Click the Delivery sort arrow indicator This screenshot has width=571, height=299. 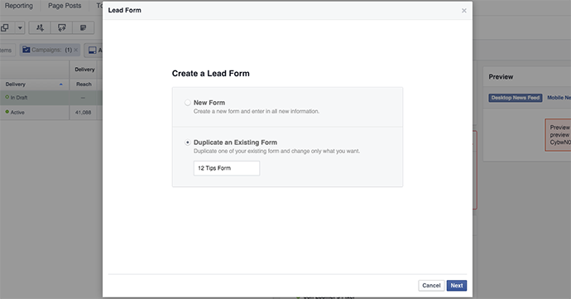[x=60, y=84]
